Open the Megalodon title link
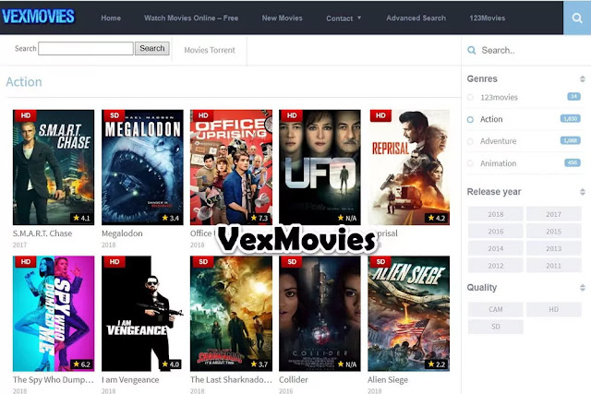 click(122, 233)
